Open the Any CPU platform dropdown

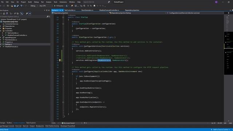coord(46,6)
